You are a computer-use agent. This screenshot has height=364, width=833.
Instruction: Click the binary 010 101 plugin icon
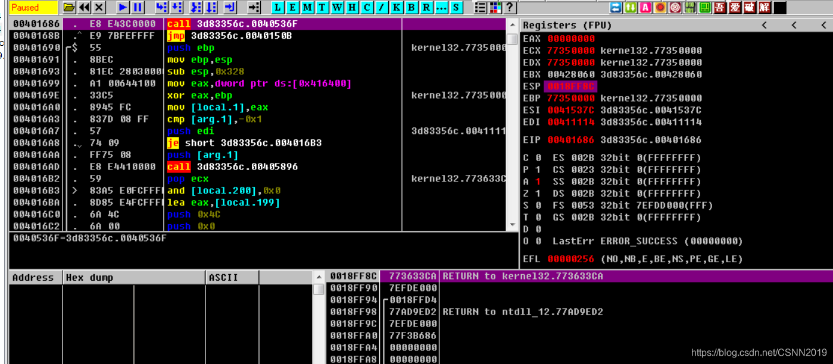(690, 8)
